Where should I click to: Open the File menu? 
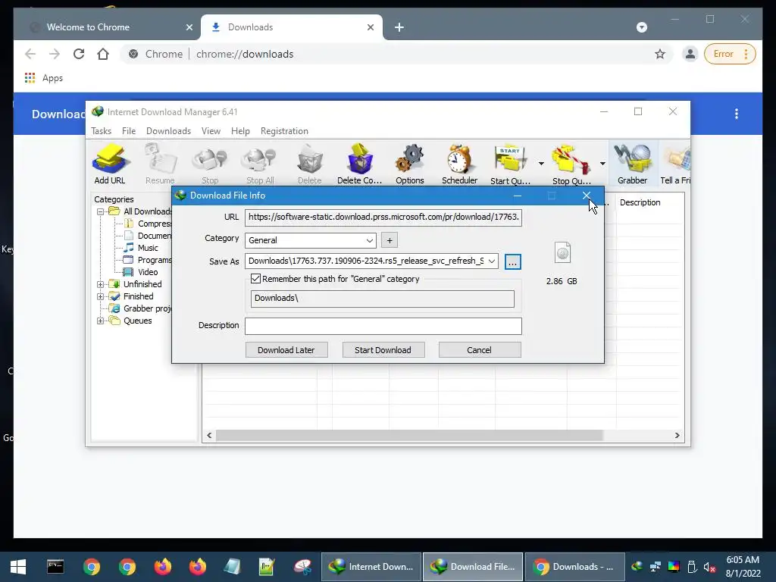click(x=129, y=131)
